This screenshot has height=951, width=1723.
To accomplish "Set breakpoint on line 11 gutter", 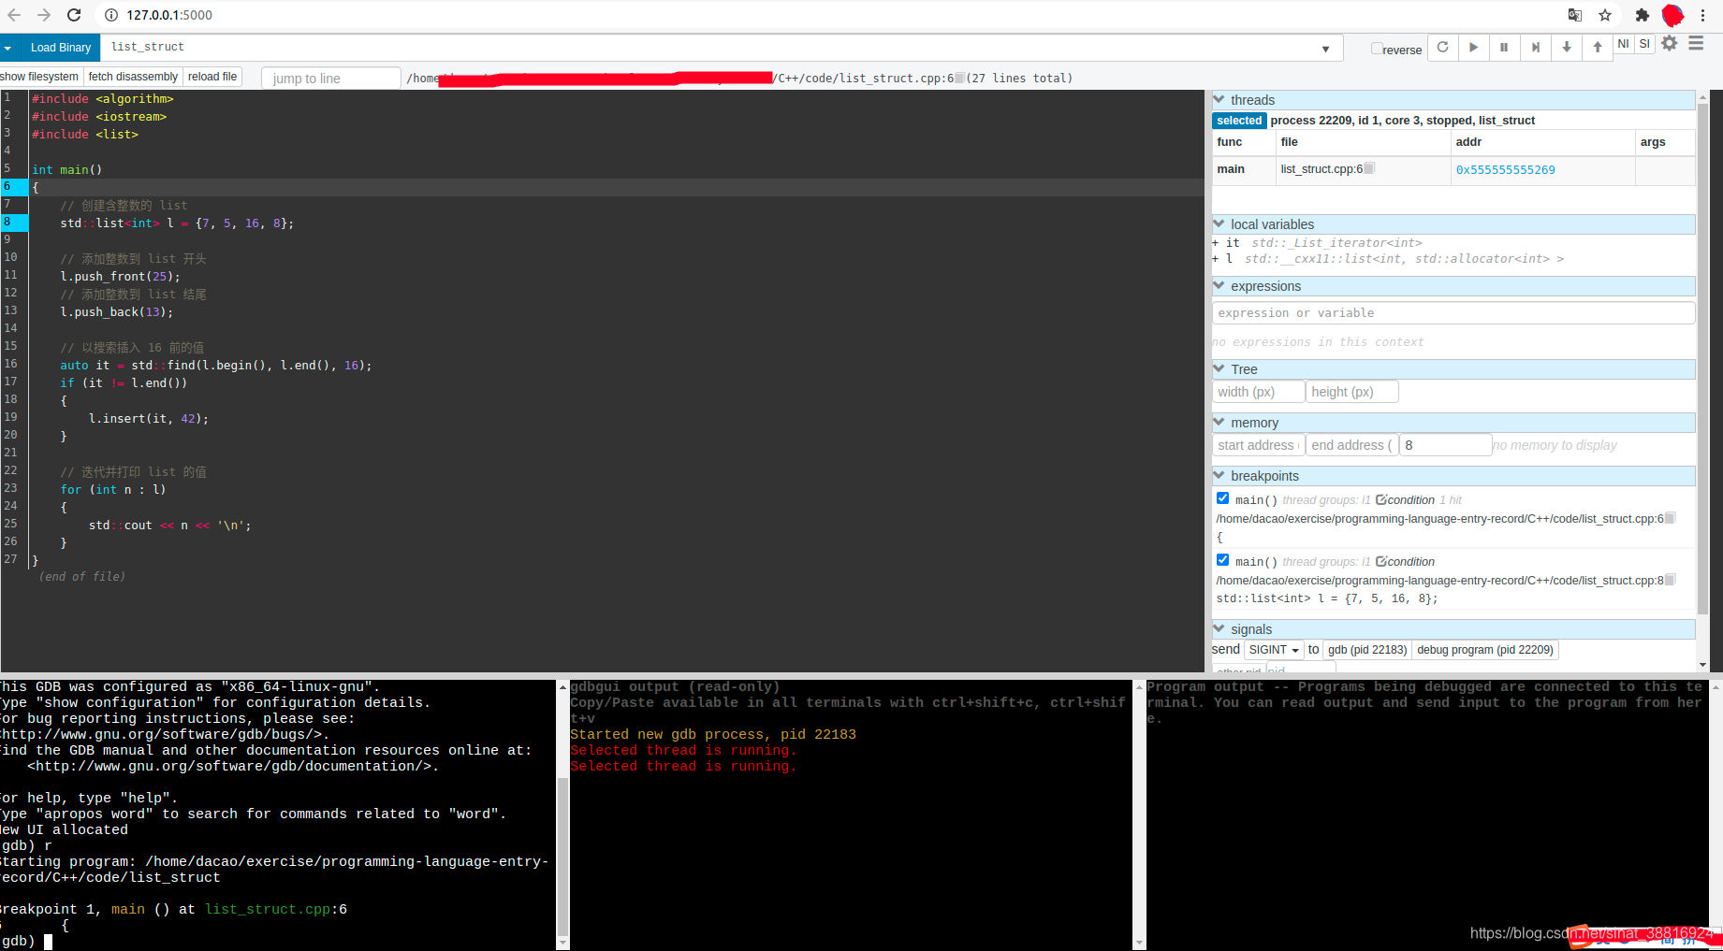I will pyautogui.click(x=14, y=276).
